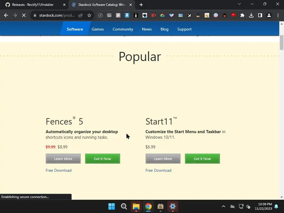Click the red video camera extension
Viewport: 284px width, 213px height.
tap(154, 16)
